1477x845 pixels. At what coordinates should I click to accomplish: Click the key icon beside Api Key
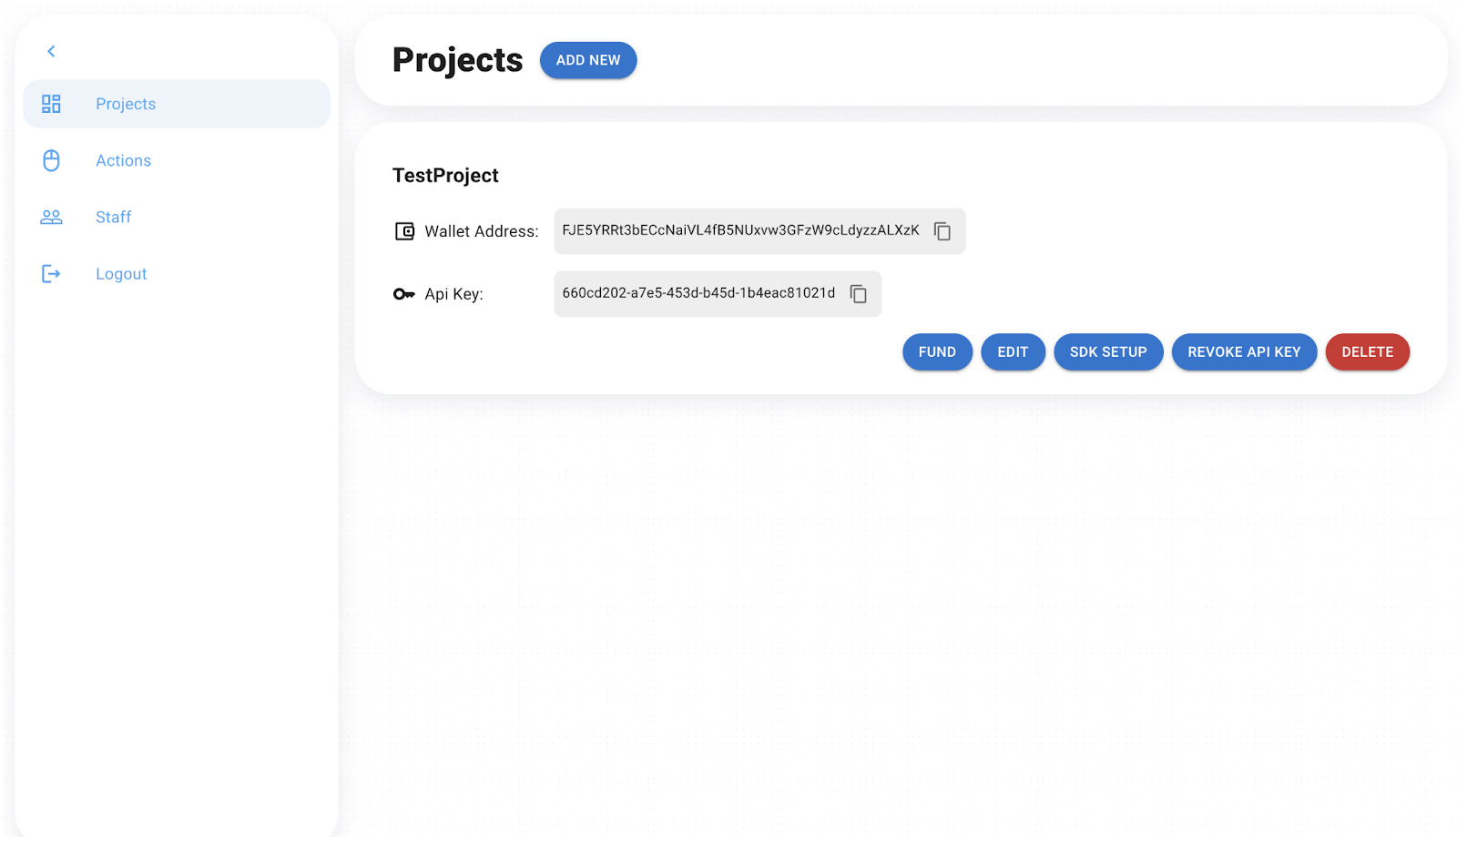coord(404,294)
